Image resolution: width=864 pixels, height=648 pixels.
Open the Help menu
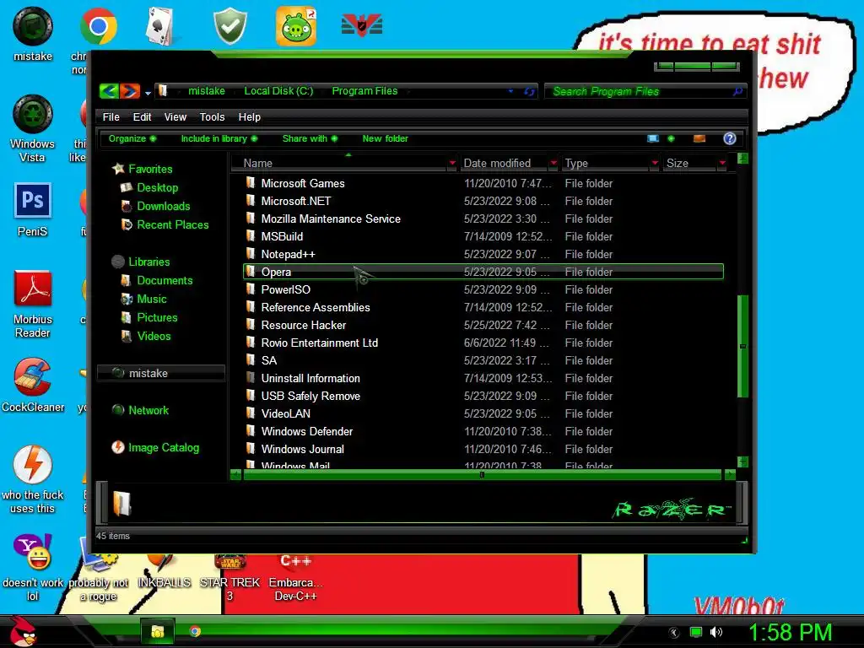click(x=249, y=116)
